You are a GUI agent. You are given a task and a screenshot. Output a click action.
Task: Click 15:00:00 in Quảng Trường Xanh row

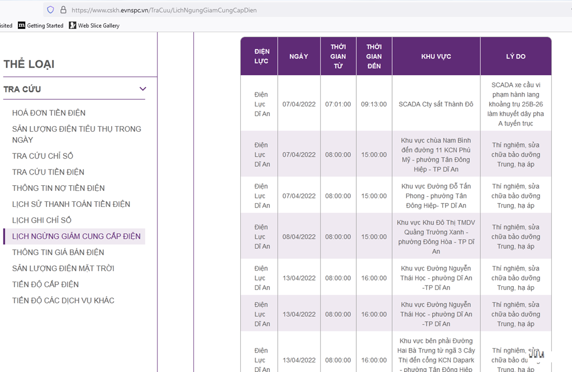374,237
